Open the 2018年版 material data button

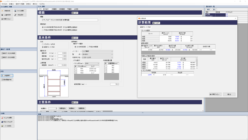(8, 53)
